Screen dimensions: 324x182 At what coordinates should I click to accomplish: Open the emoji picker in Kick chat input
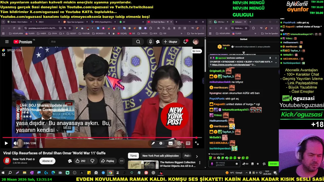(x=237, y=164)
